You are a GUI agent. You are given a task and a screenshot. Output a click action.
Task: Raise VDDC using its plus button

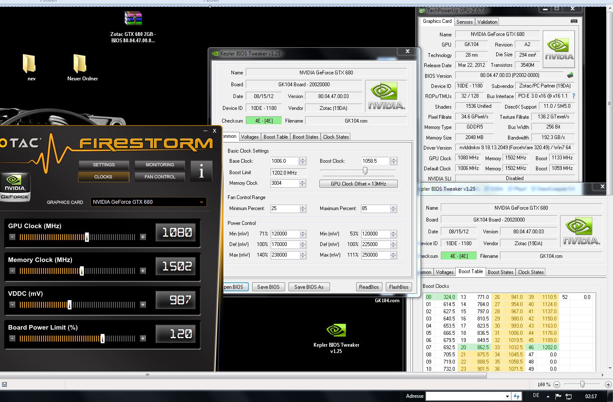(x=143, y=304)
